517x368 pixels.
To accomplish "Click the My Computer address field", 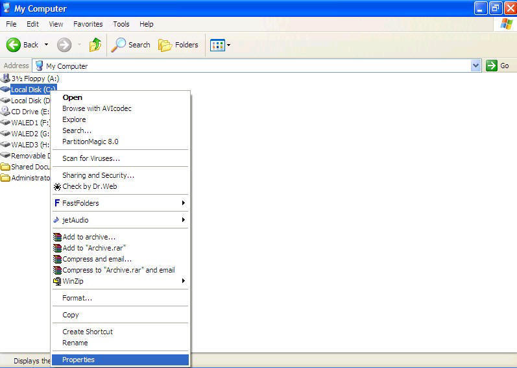I will [x=256, y=66].
